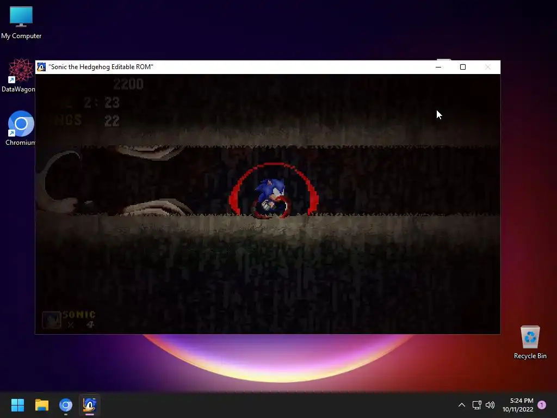
Task: Close the Sonic Editable ROM window
Action: tap(488, 67)
